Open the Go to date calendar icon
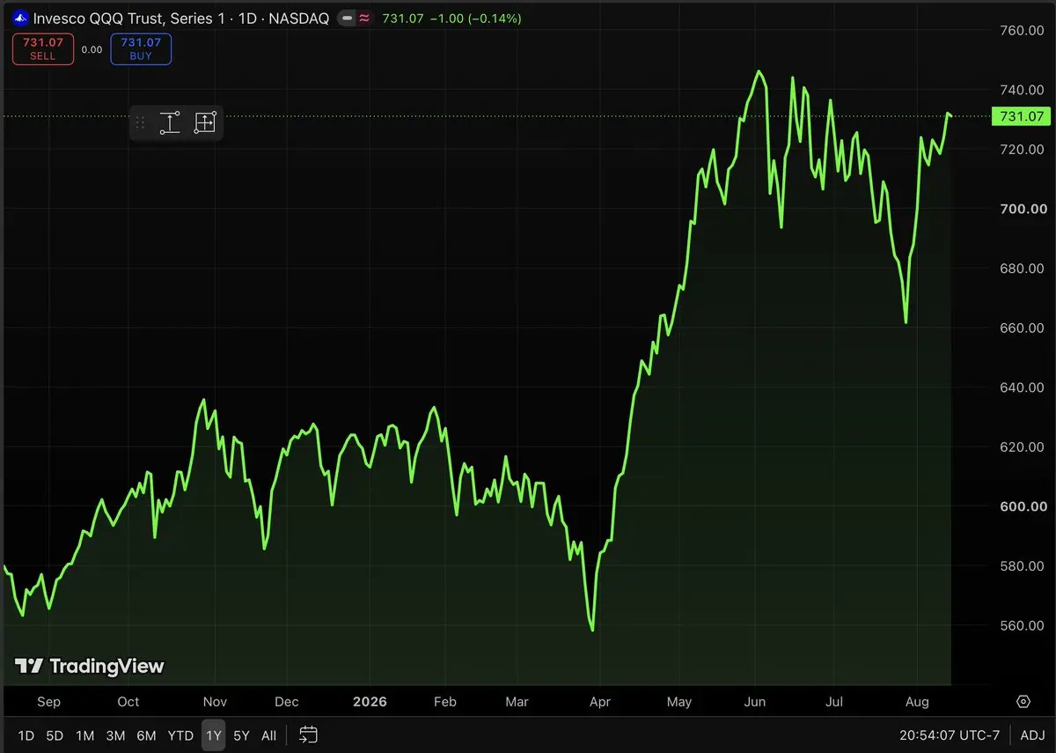The image size is (1056, 753). click(x=308, y=735)
